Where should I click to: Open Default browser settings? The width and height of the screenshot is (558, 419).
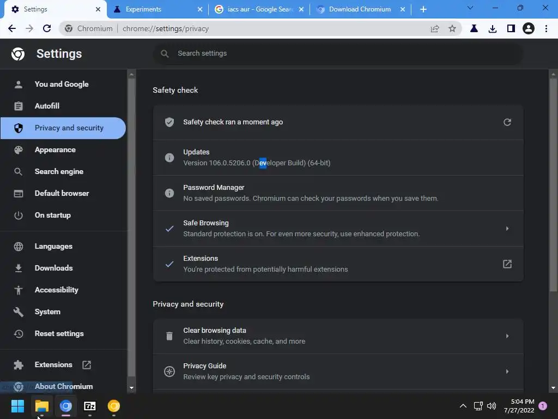coord(63,193)
